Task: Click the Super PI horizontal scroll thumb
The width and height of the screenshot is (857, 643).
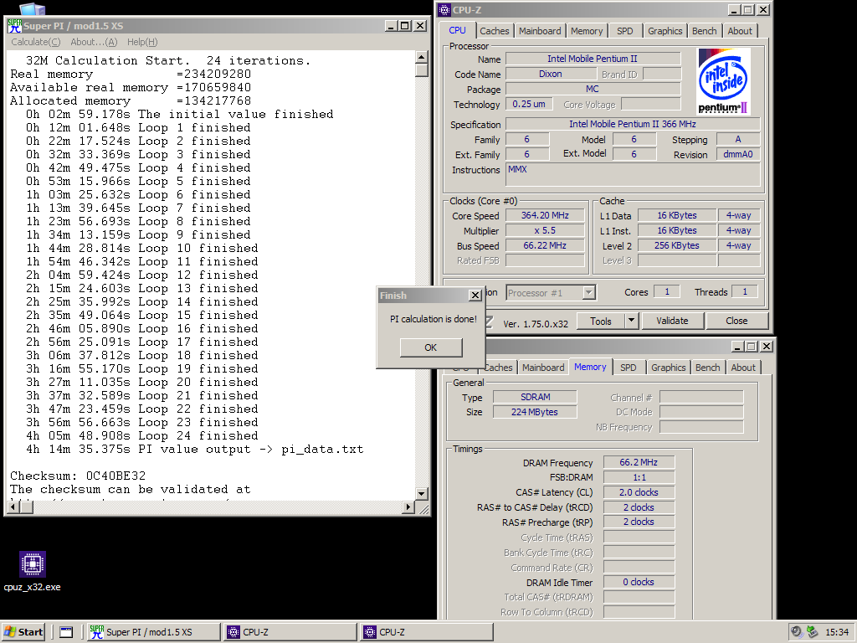Action: click(26, 507)
